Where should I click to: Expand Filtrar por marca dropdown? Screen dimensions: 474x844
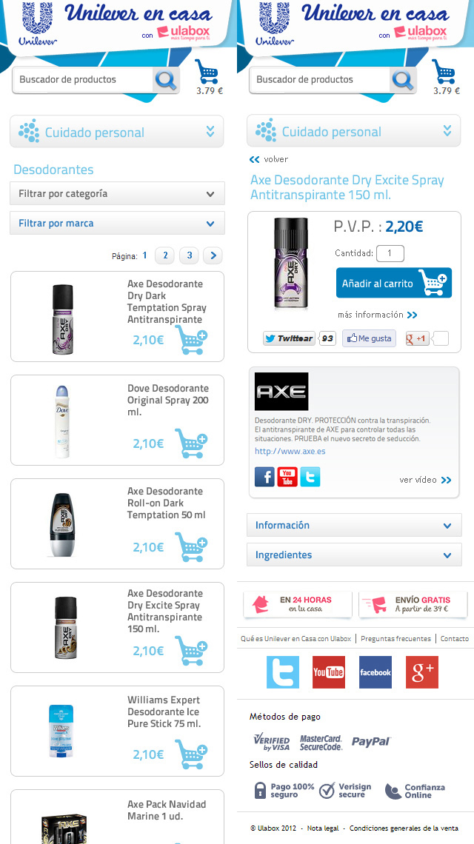point(118,223)
